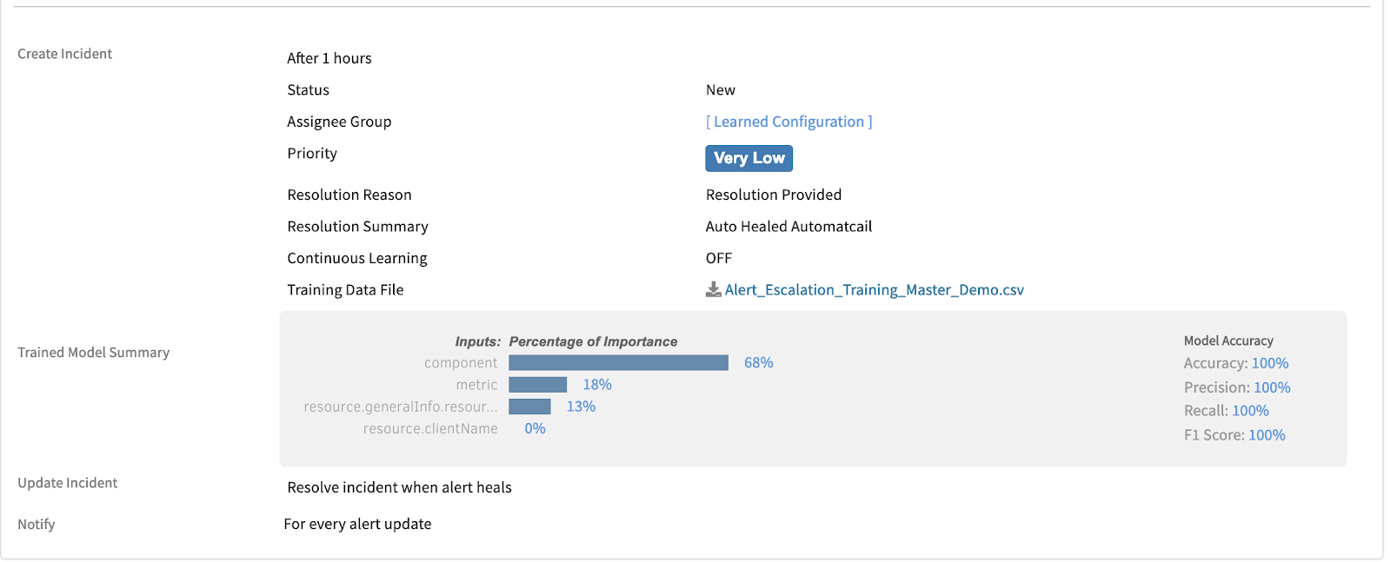1391x562 pixels.
Task: Click the Resolve incident when alert heals text
Action: click(x=399, y=487)
